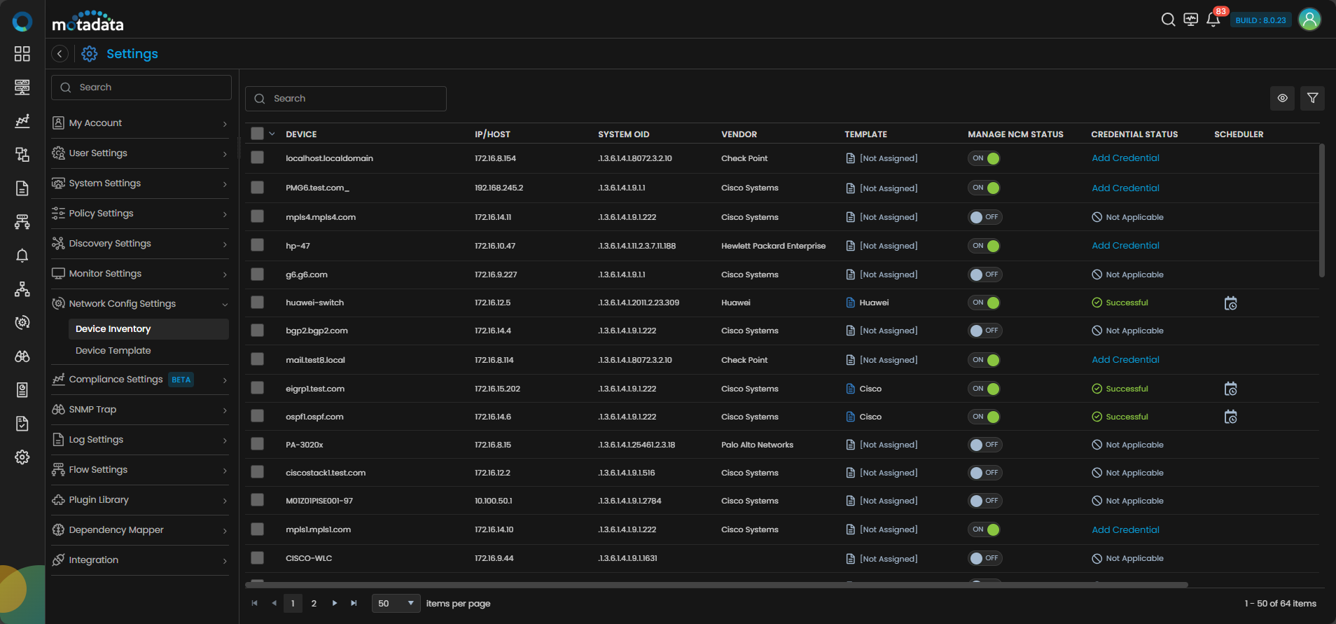Open the global search magnifier icon
Viewport: 1336px width, 624px height.
coord(1168,20)
